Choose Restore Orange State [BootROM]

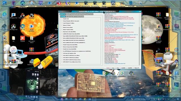click(69, 47)
